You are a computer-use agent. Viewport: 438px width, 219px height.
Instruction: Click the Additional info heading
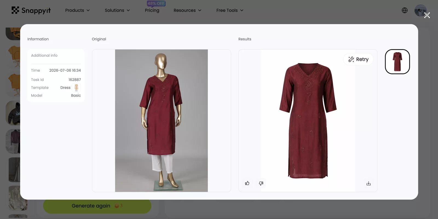[44, 55]
